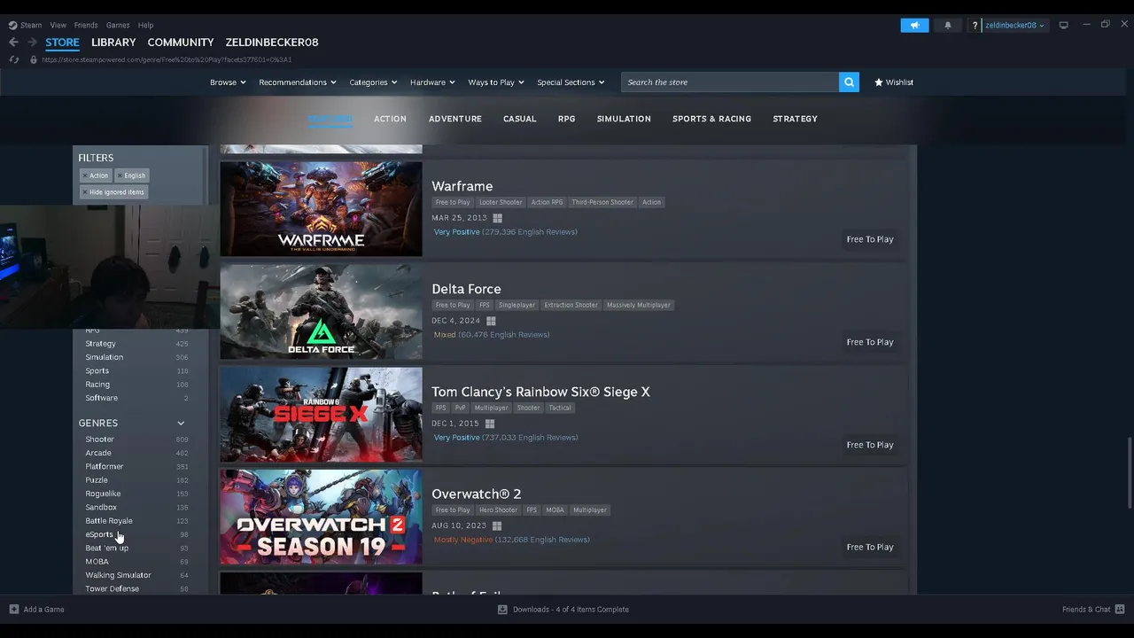Open the ZELDINBECKER08 profile tab

pyautogui.click(x=272, y=42)
